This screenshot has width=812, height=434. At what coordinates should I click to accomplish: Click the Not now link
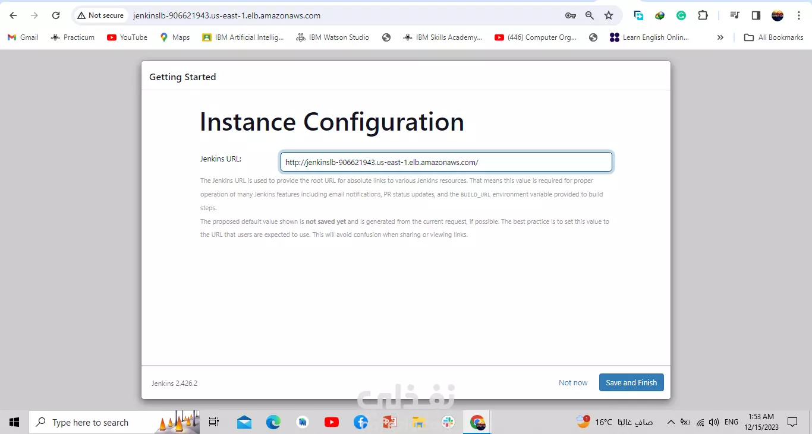pos(572,382)
